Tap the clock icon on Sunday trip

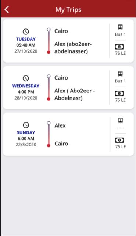pos(26,125)
